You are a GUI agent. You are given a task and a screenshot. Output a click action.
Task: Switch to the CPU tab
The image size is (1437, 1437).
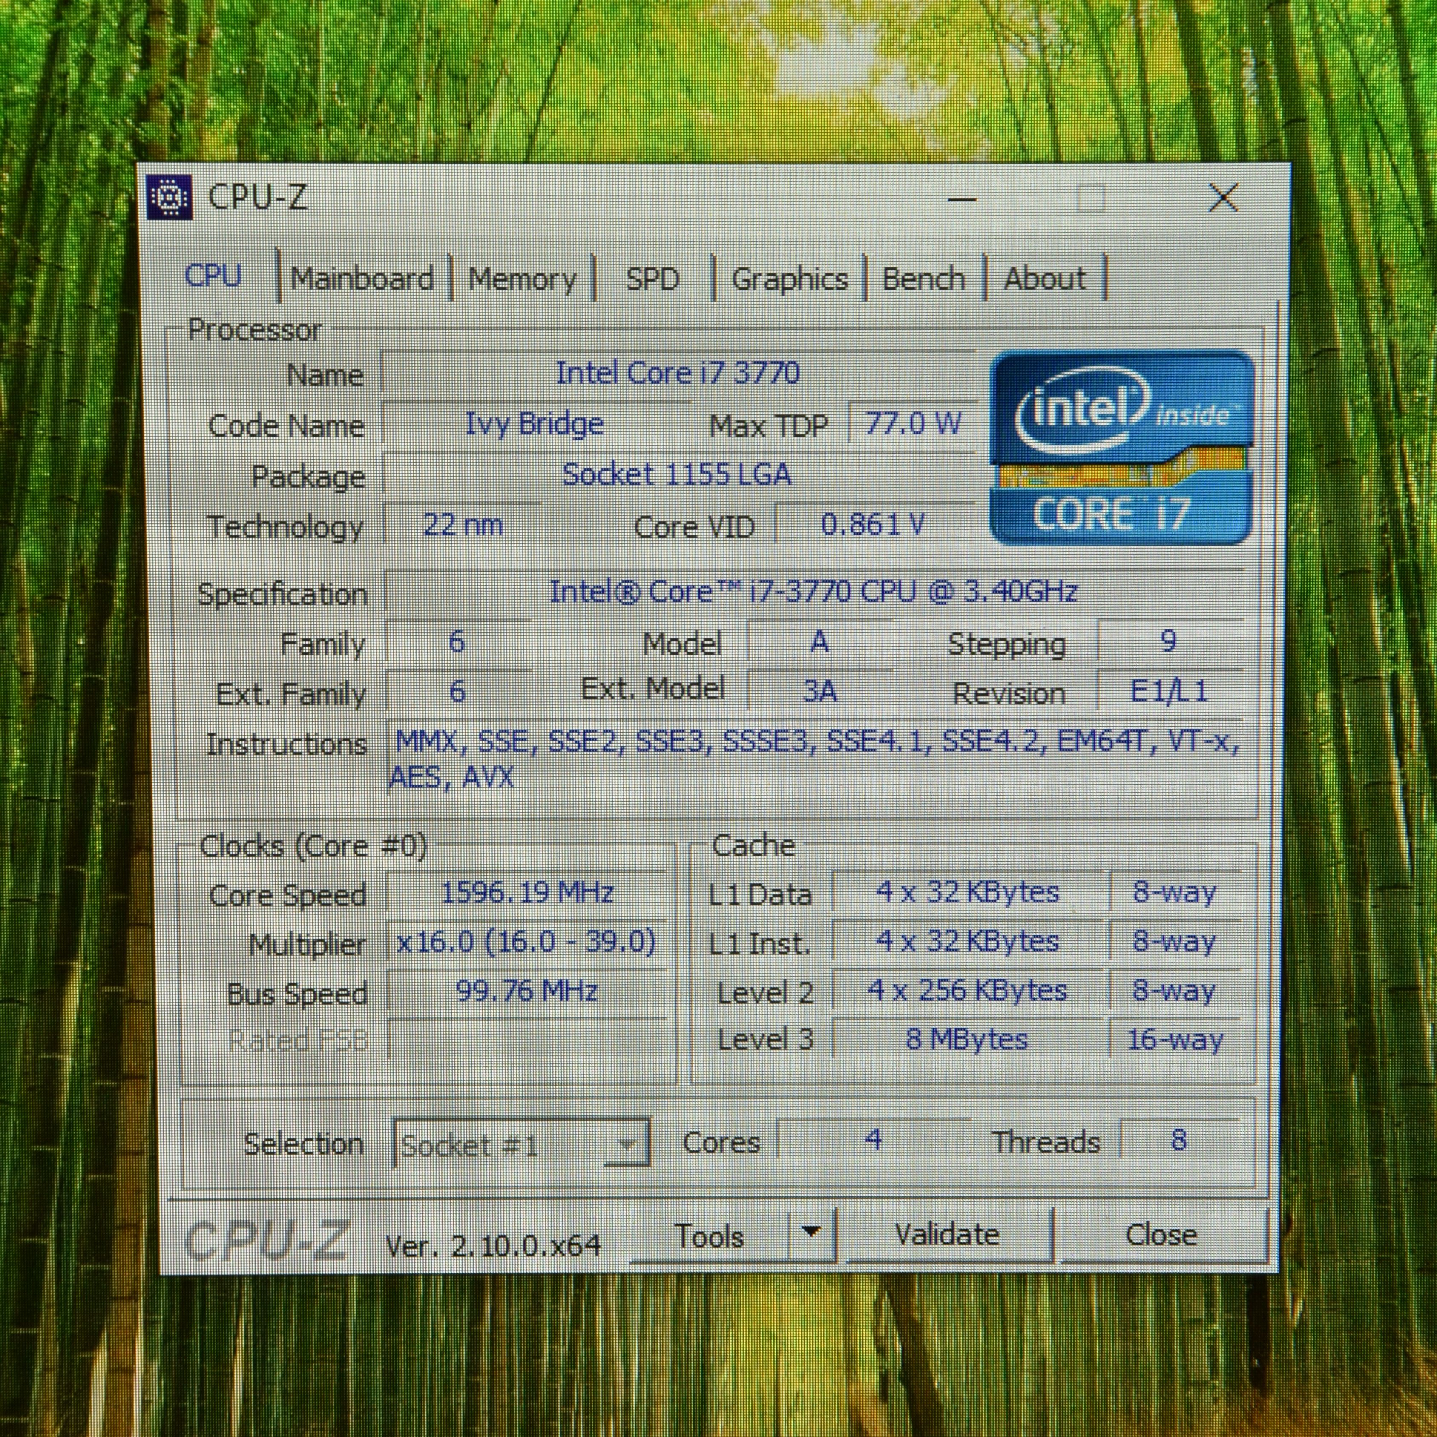coord(213,277)
